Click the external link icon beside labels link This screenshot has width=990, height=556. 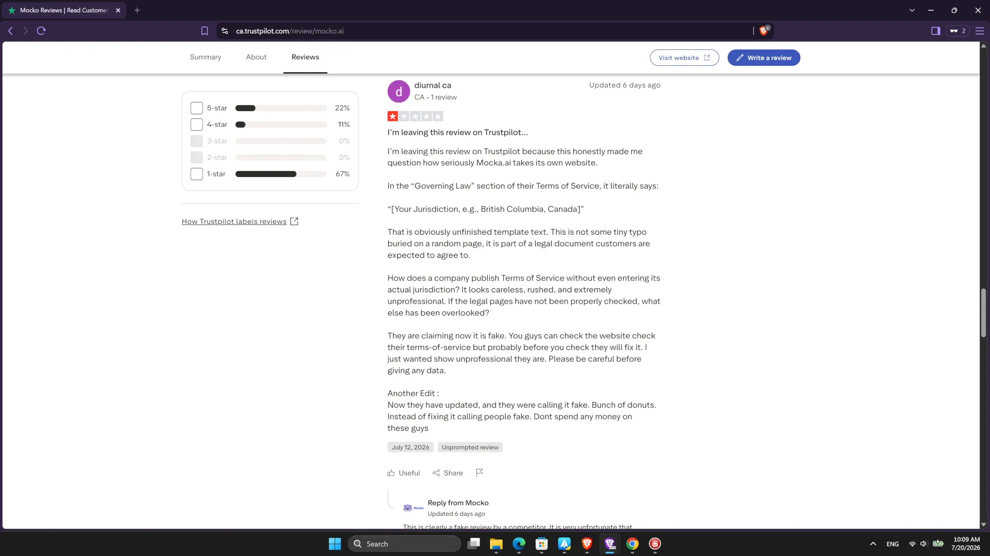pos(294,221)
